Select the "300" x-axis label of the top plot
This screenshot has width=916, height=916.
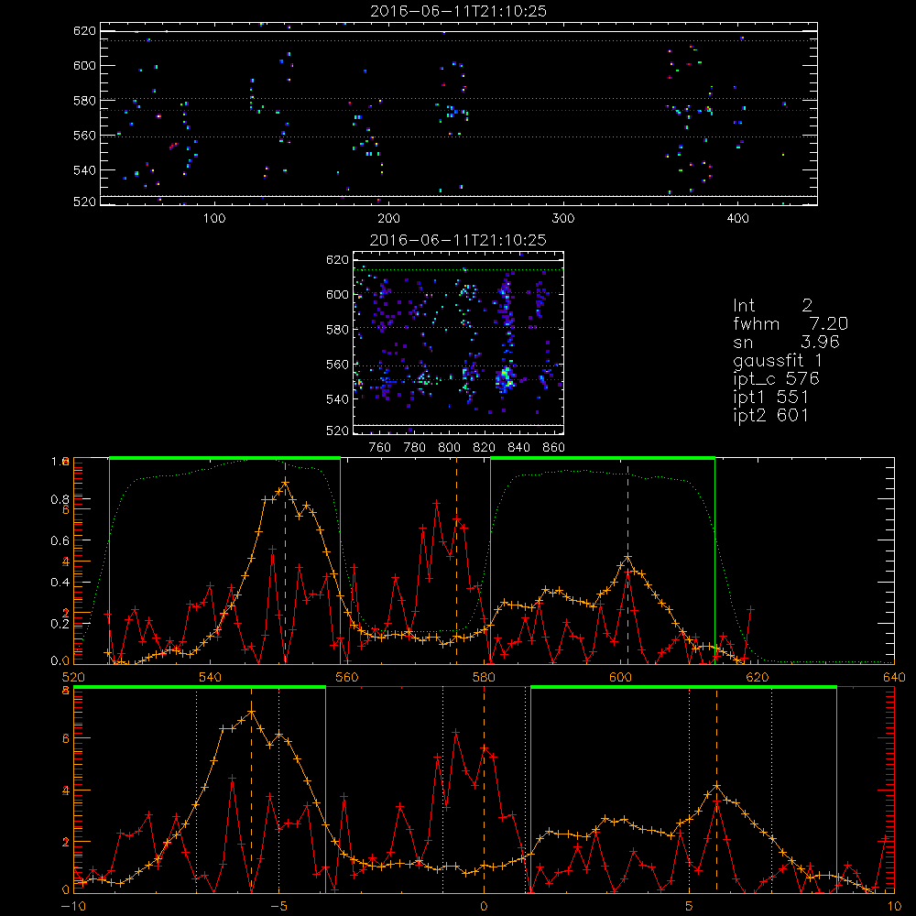tap(563, 219)
